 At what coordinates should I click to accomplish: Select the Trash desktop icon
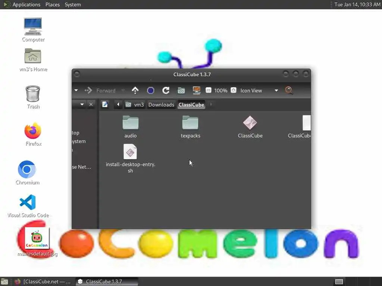(x=33, y=97)
